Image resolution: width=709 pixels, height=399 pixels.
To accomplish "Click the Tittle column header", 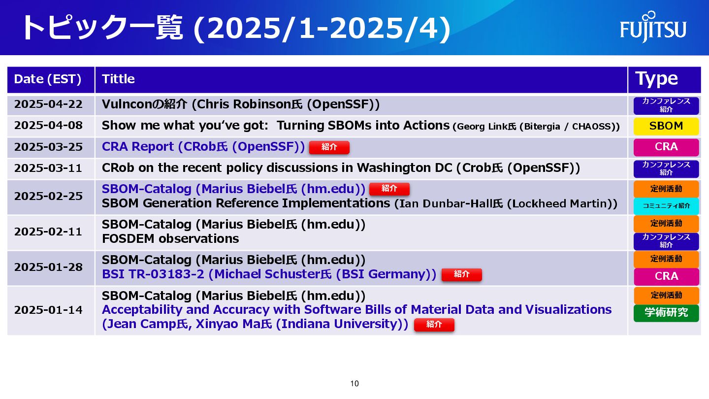I will point(361,80).
